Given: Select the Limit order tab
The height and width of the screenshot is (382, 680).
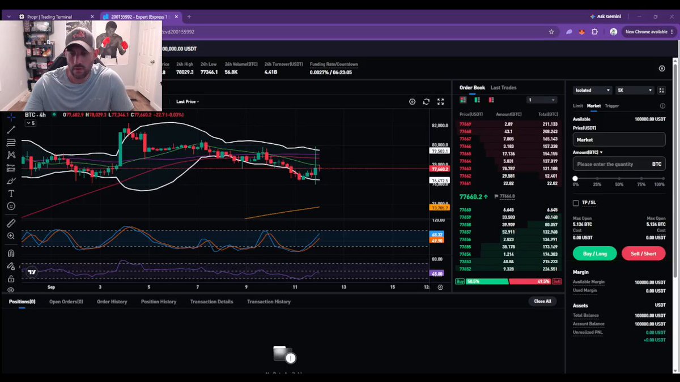Looking at the screenshot, I should (577, 106).
